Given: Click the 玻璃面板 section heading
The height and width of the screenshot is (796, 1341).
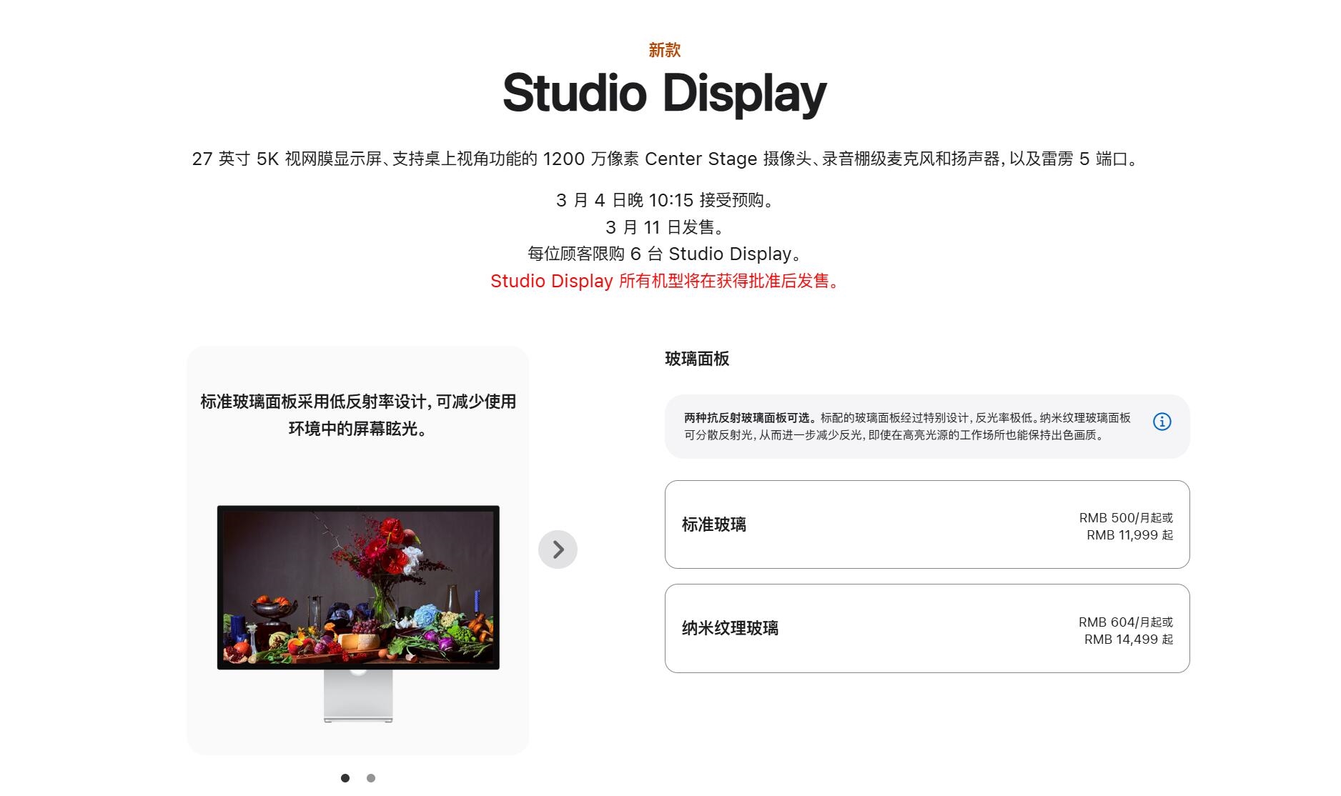Looking at the screenshot, I should tap(697, 359).
